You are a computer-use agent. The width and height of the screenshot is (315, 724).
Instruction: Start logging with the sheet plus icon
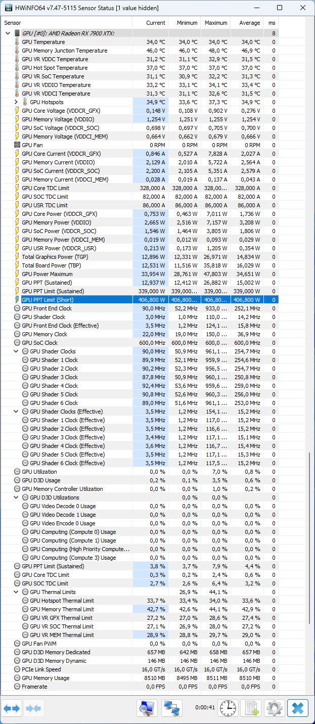tap(250, 708)
